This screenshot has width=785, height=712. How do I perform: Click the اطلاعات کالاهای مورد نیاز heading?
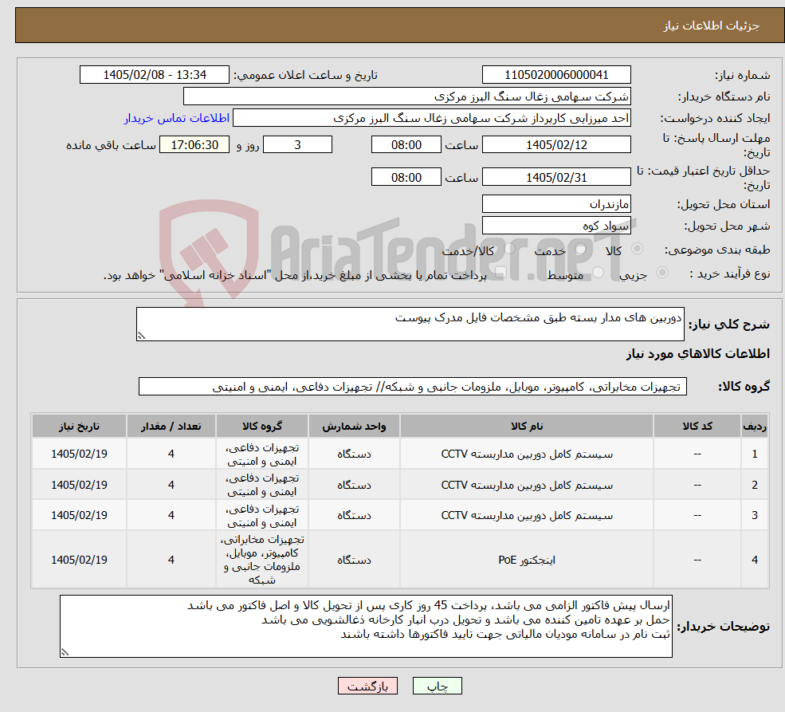(697, 354)
